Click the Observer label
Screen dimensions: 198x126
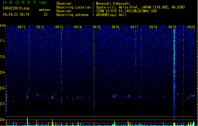64,3
